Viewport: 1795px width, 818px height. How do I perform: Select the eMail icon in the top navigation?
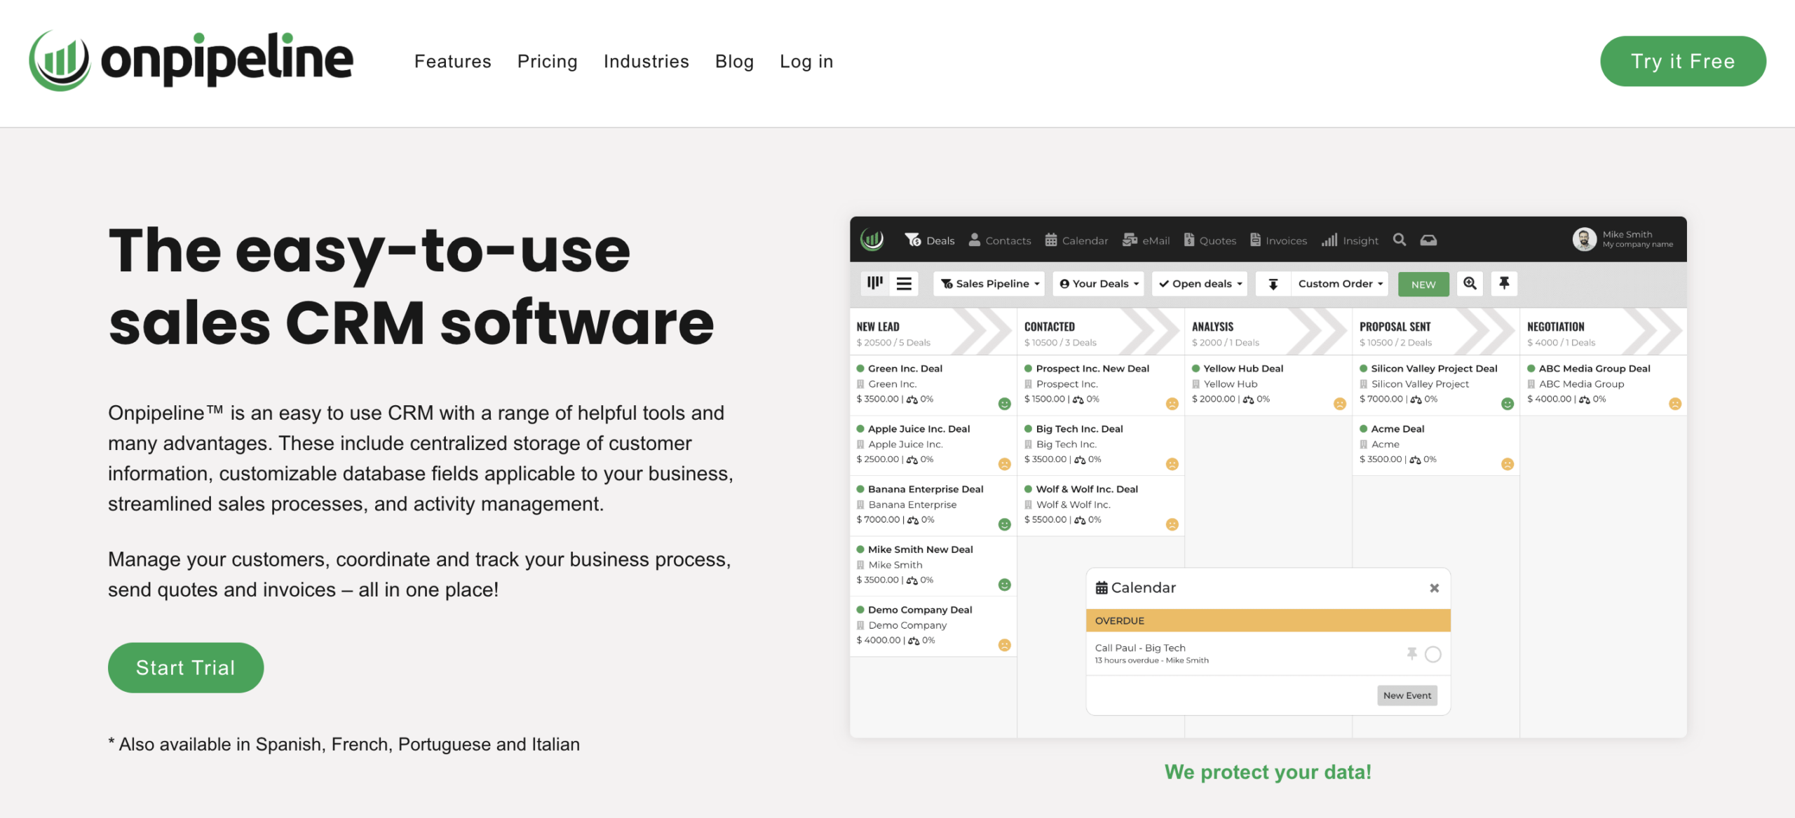[x=1146, y=240]
